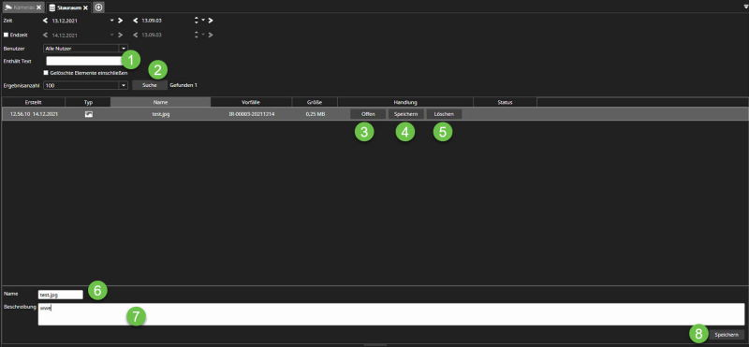Go to previous day in Zeit date
This screenshot has width=749, height=347.
coord(45,21)
